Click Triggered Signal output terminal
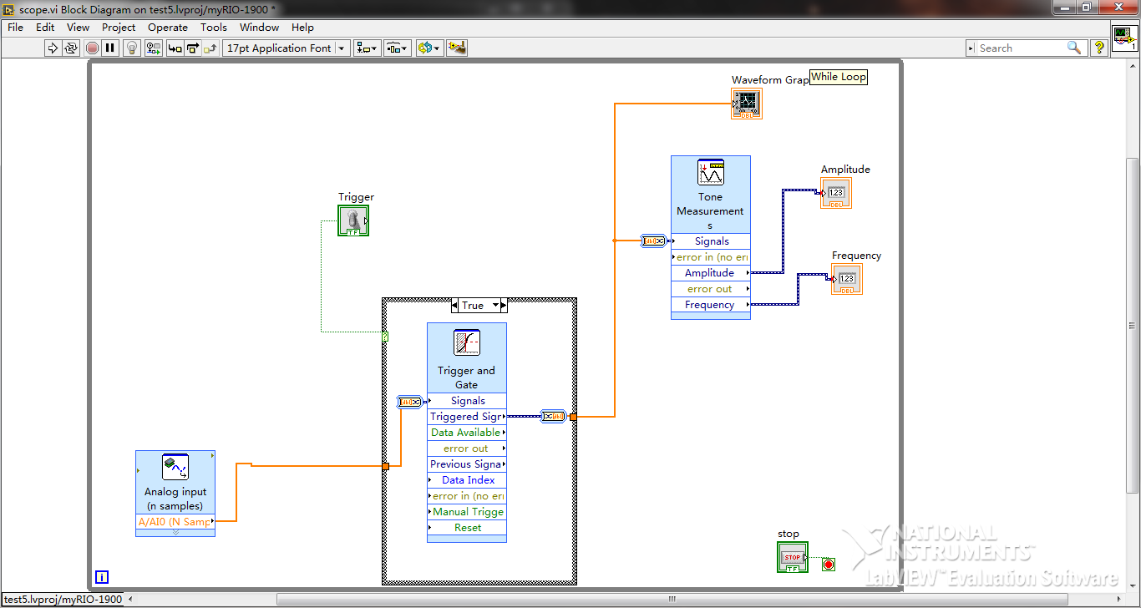This screenshot has width=1141, height=608. (x=467, y=417)
